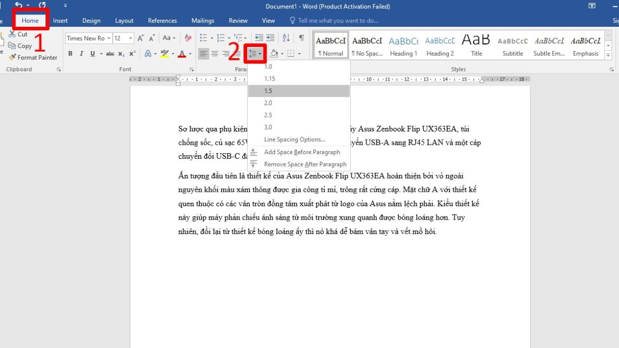Viewport: 619px width, 348px height.
Task: Align text right
Action: 226,54
